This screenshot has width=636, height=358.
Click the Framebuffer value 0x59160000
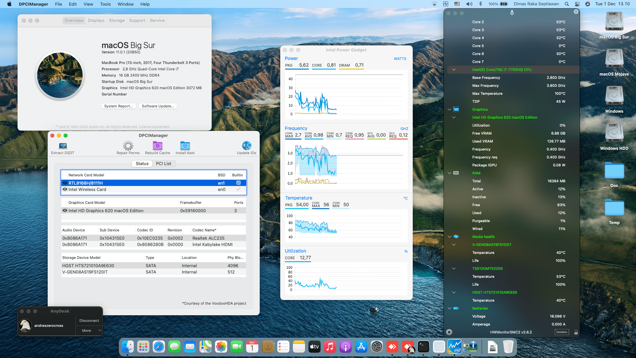[x=193, y=210]
